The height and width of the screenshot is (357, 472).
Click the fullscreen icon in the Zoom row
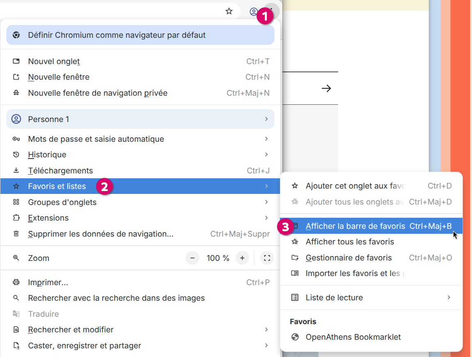coord(267,258)
